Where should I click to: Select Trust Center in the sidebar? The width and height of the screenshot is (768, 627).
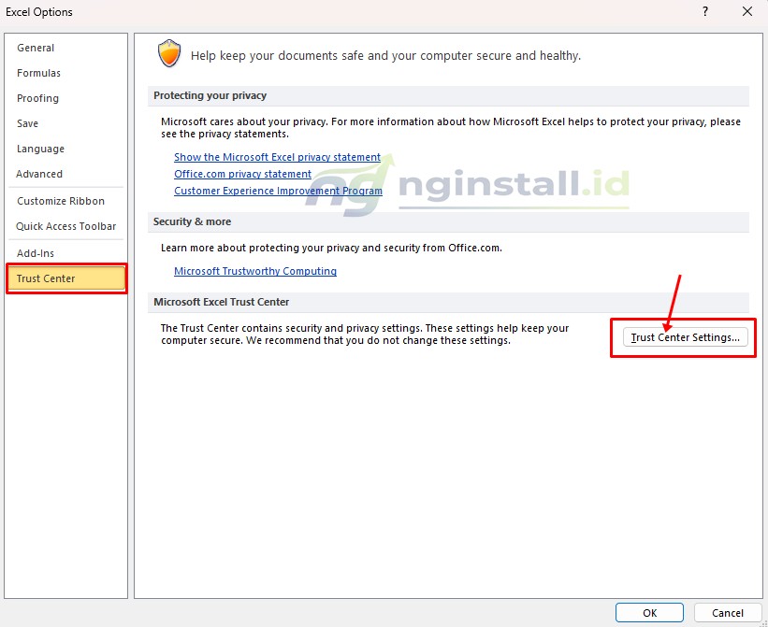66,278
